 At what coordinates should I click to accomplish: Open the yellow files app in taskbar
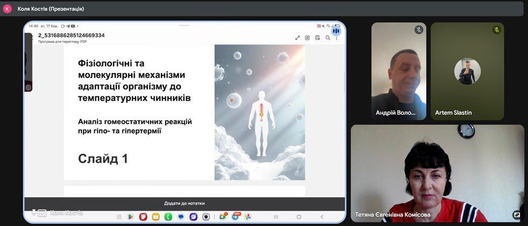tap(156, 217)
